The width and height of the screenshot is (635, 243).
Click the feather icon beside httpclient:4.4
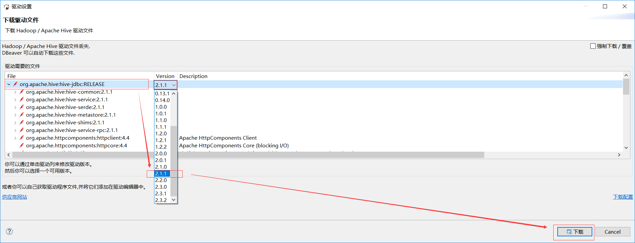pyautogui.click(x=22, y=138)
